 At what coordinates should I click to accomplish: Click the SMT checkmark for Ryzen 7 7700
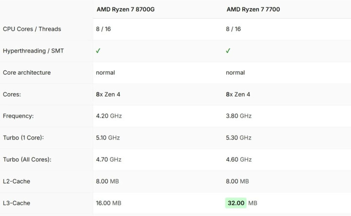click(228, 51)
